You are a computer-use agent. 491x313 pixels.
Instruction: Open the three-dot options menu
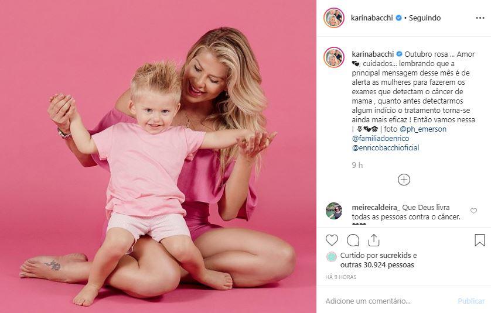click(x=480, y=18)
